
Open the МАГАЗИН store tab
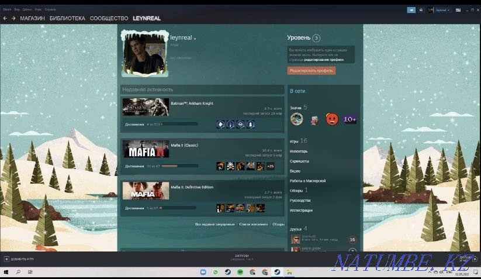[32, 18]
